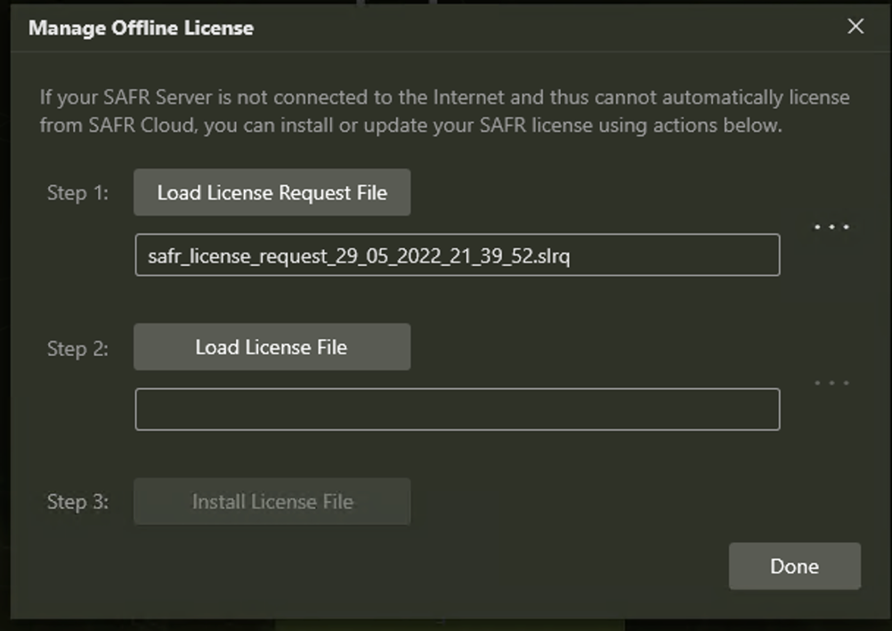Screen dimensions: 892x631
Task: Click the Load License File button
Action: (x=272, y=347)
